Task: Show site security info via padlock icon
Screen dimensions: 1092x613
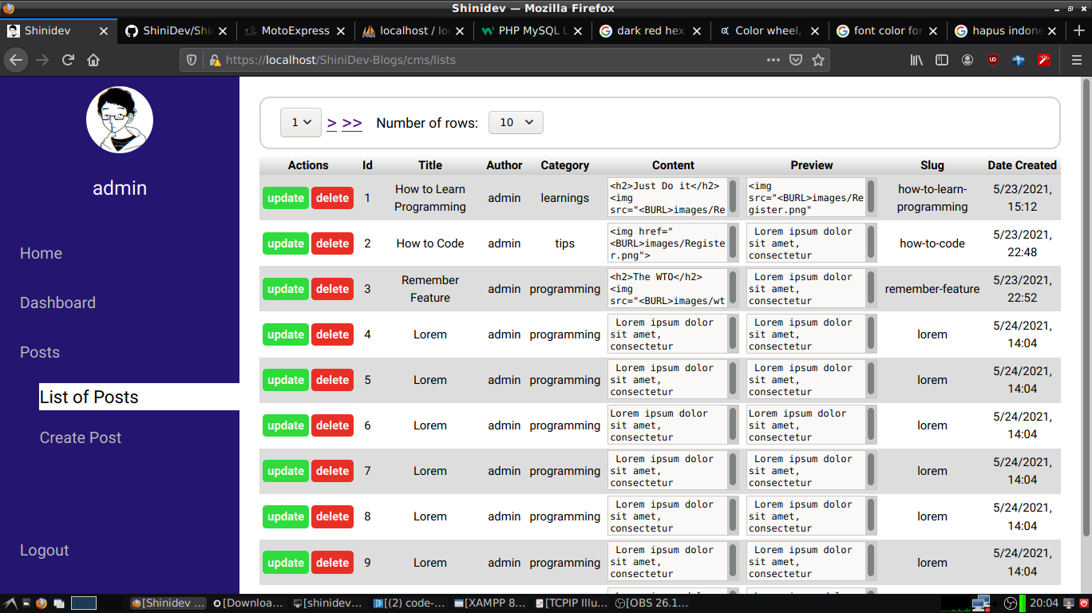Action: point(215,60)
